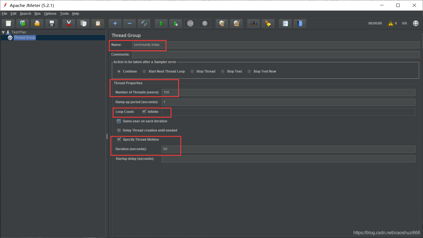Viewport: 423px width, 238px height.
Task: Open Help with question mark icon
Action: point(300,23)
